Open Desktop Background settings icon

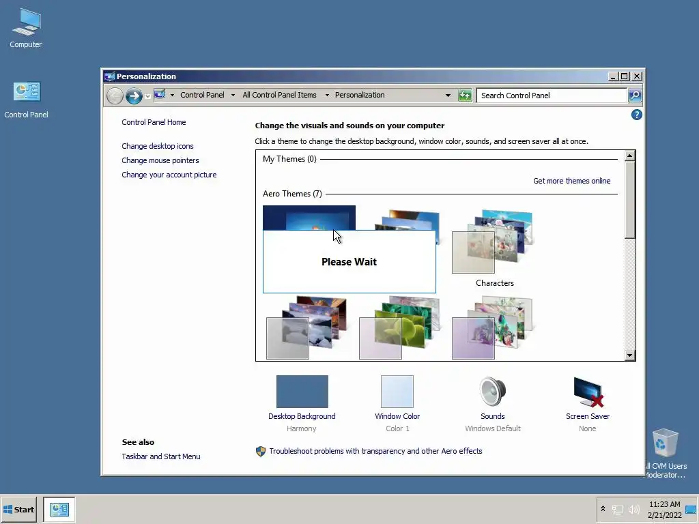pyautogui.click(x=302, y=391)
